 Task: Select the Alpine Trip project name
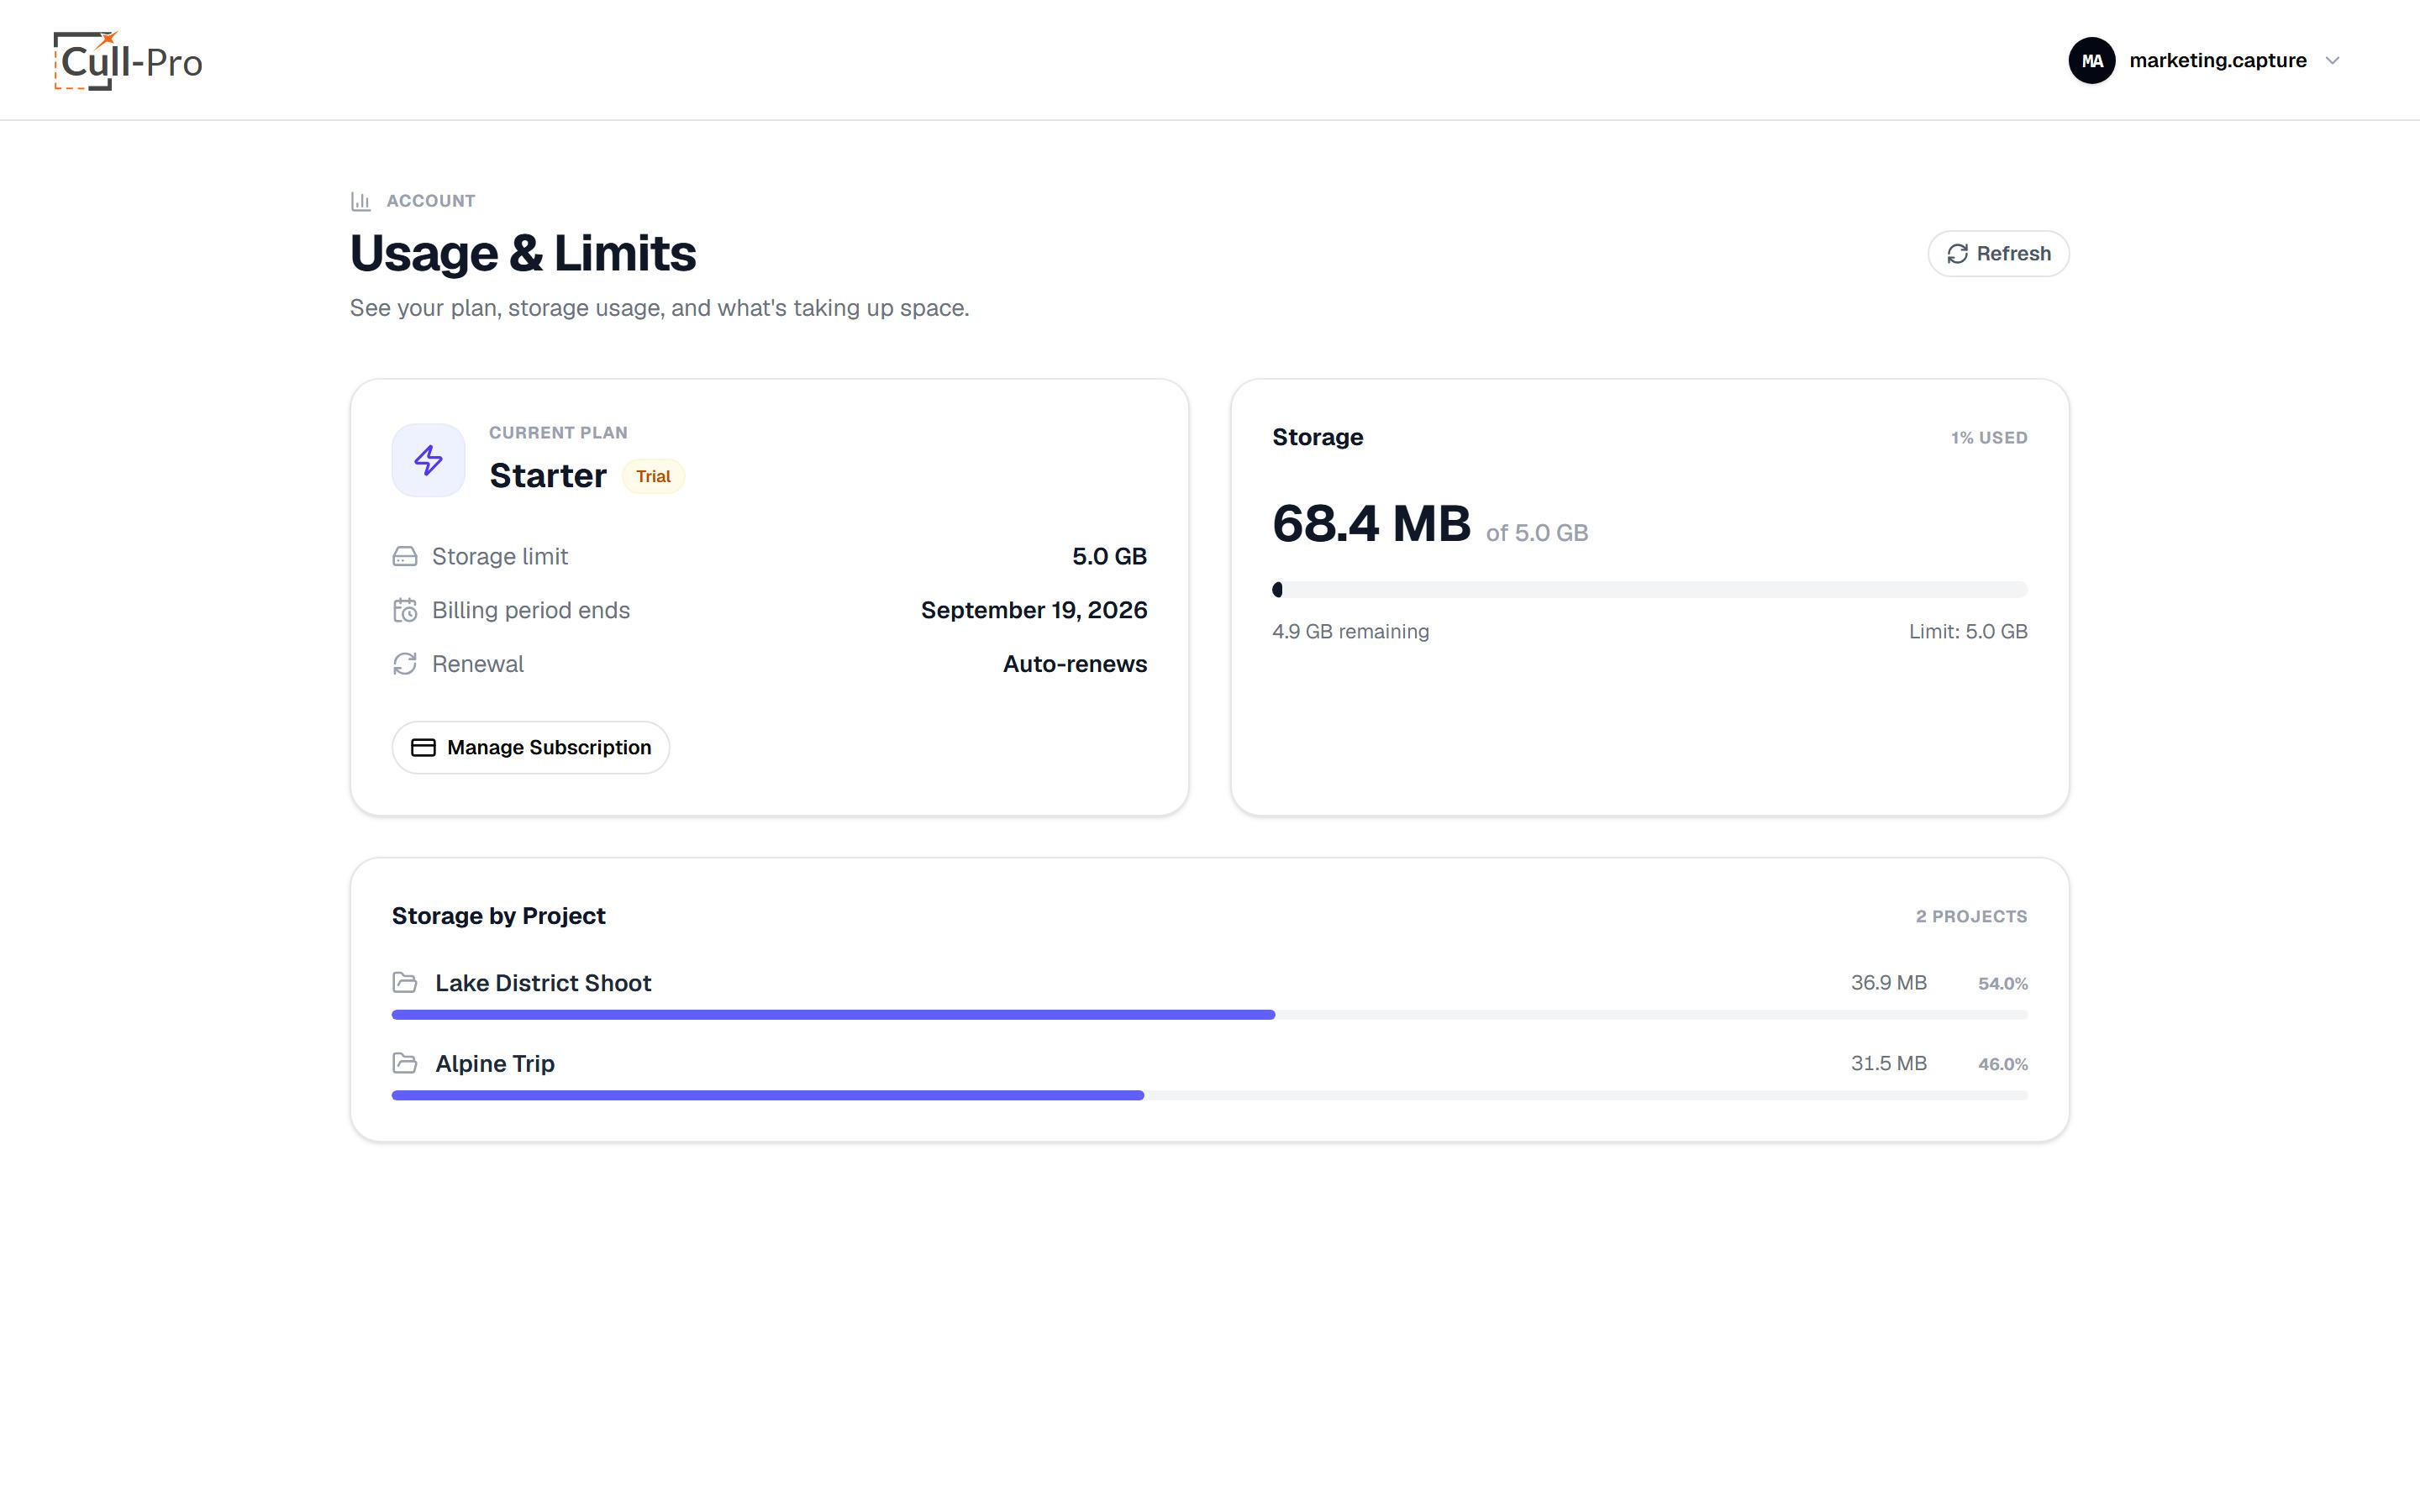(x=495, y=1064)
